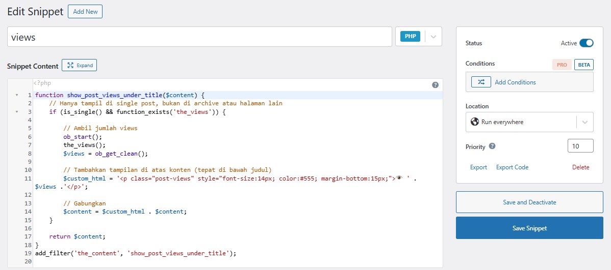Click the Export Code link
Image resolution: width=611 pixels, height=270 pixels.
[x=512, y=167]
